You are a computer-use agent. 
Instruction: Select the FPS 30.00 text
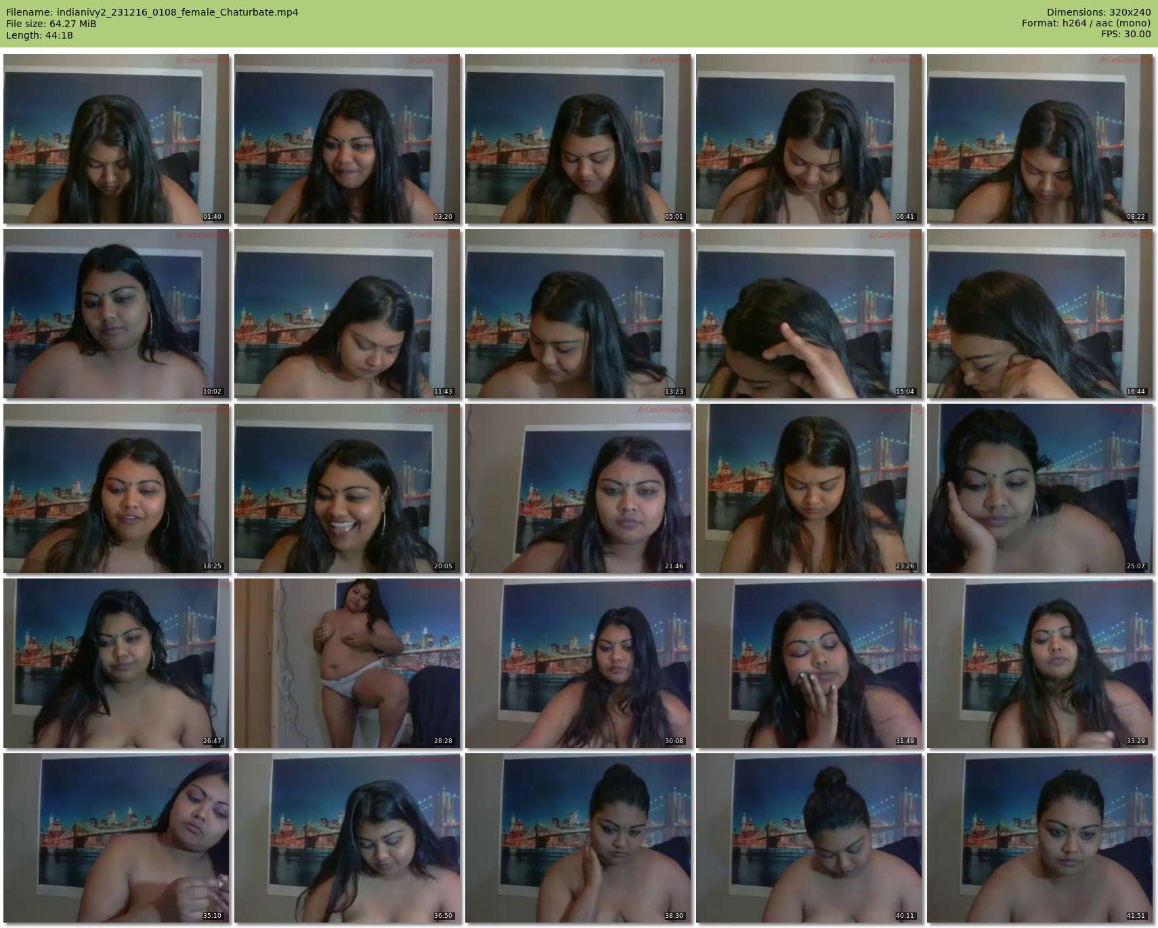tap(1125, 34)
